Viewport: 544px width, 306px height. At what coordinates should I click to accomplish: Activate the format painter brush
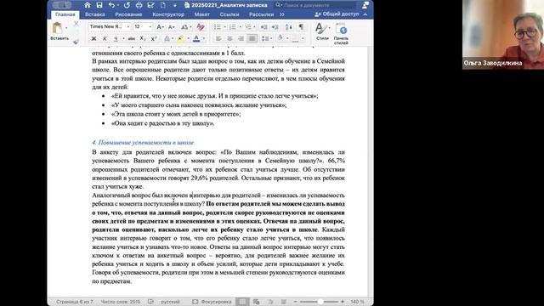coord(76,42)
